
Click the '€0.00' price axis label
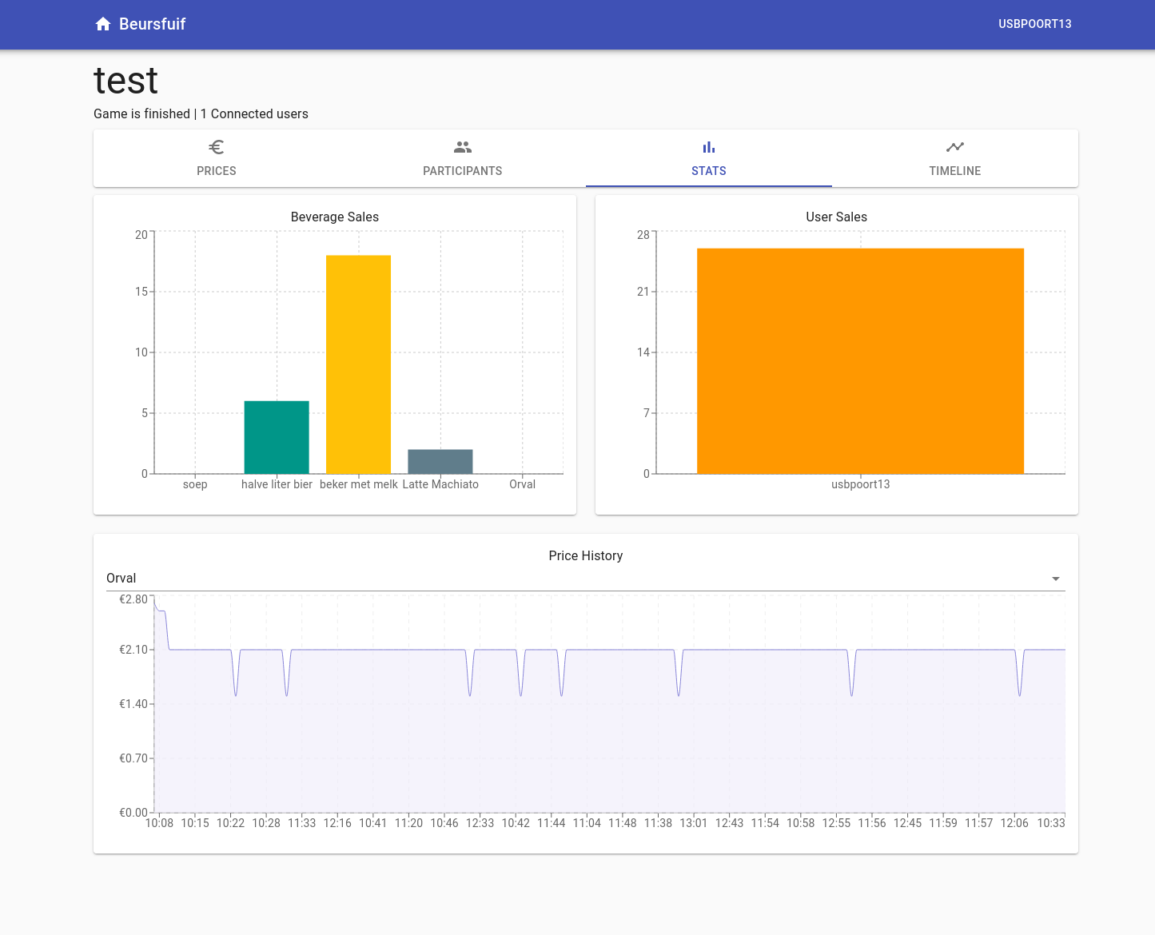click(133, 813)
